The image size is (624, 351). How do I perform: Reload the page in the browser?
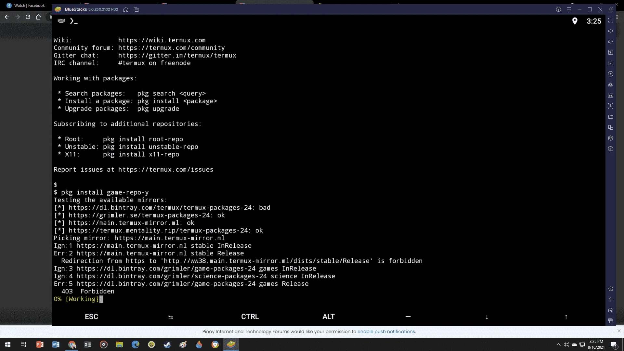click(x=28, y=17)
